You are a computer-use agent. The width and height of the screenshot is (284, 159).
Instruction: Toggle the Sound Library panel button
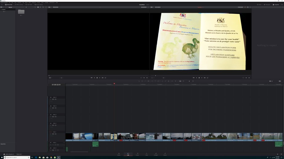[x=39, y=5]
